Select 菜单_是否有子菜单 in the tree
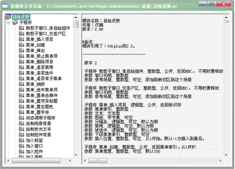This screenshot has height=169, width=235. tap(44, 78)
